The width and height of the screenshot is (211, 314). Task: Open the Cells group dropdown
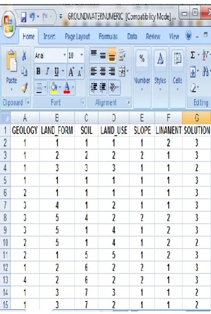177,77
